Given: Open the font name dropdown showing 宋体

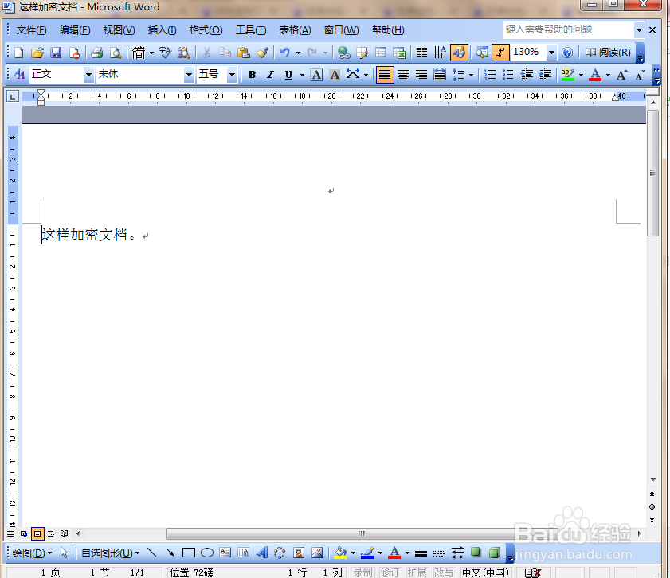Looking at the screenshot, I should 187,74.
